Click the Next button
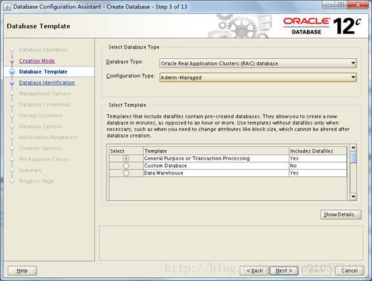This screenshot has height=281, width=372. click(x=284, y=271)
